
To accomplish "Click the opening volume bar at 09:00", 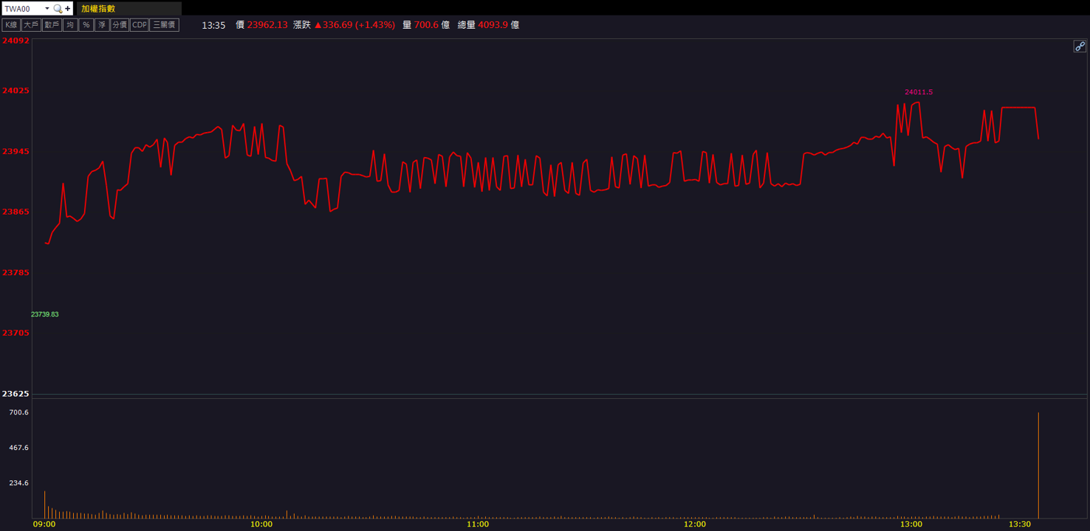I will [x=44, y=504].
